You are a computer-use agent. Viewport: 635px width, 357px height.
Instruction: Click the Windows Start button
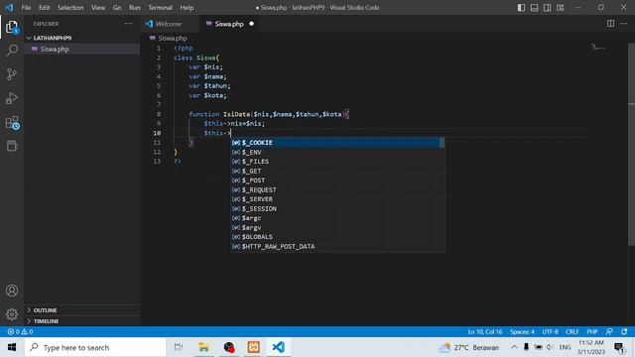pyautogui.click(x=12, y=347)
